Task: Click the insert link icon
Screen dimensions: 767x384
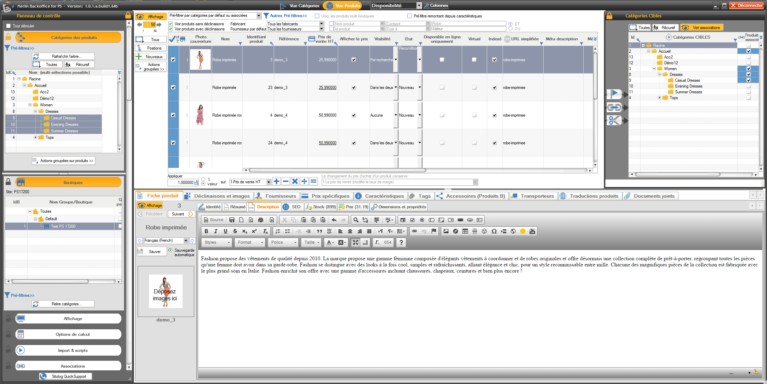Action: point(415,231)
